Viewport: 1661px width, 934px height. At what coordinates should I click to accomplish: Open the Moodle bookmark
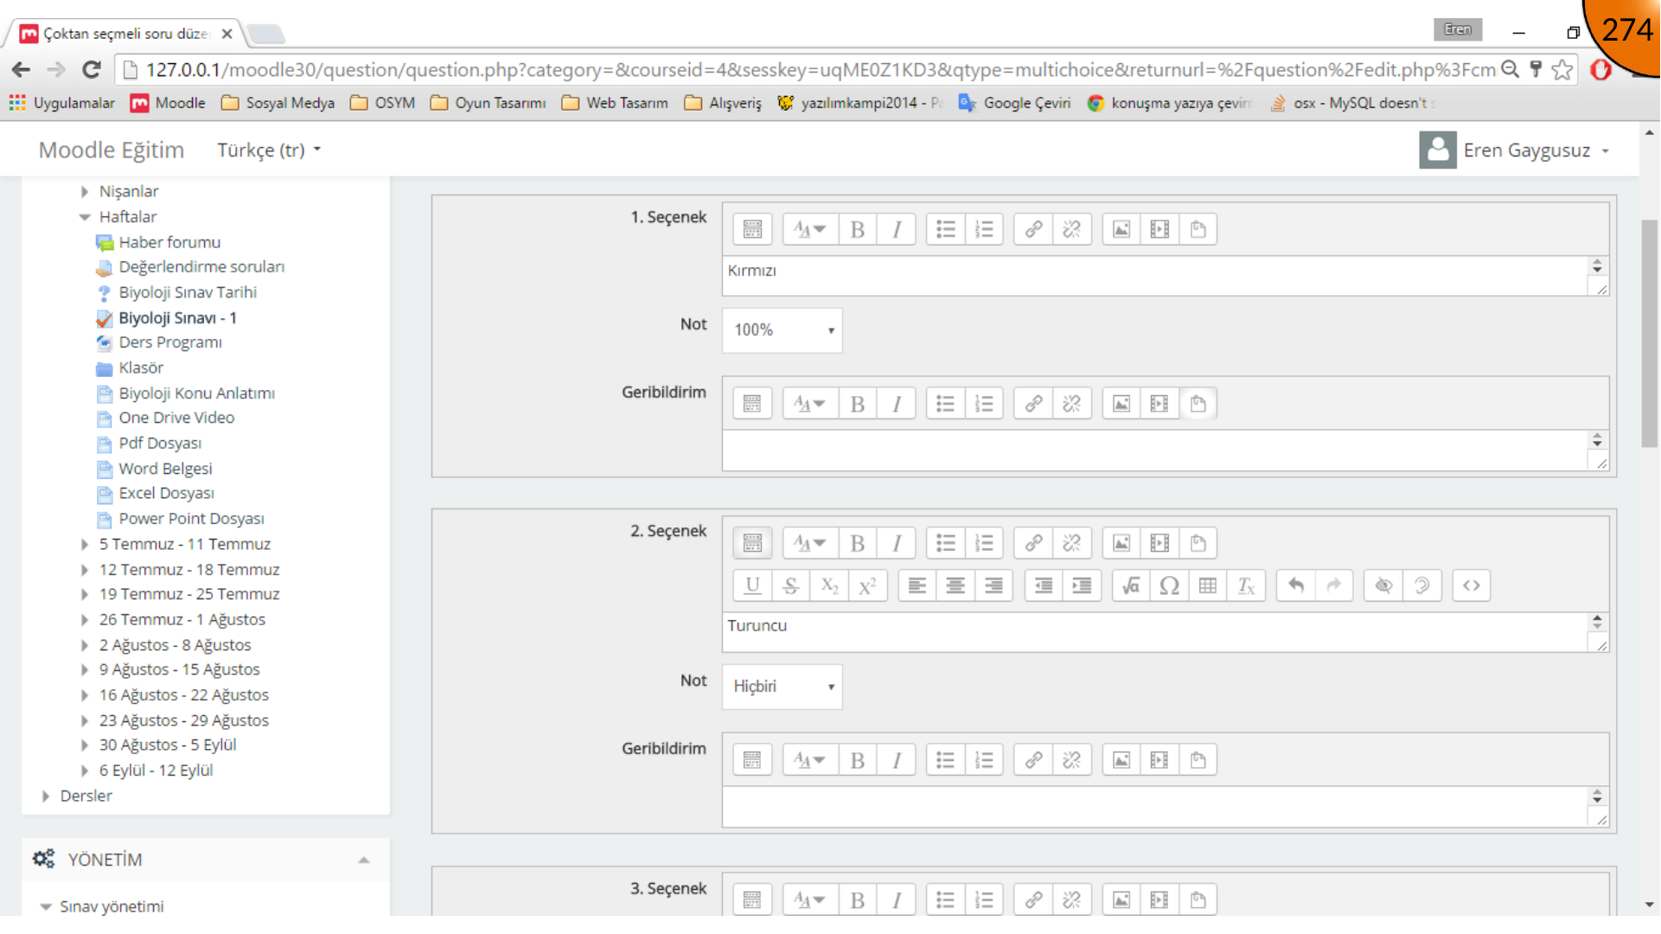[168, 103]
